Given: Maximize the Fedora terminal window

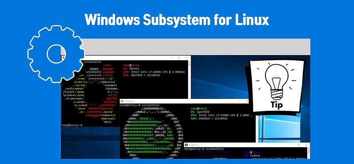Looking at the screenshot, I should pos(298,145).
